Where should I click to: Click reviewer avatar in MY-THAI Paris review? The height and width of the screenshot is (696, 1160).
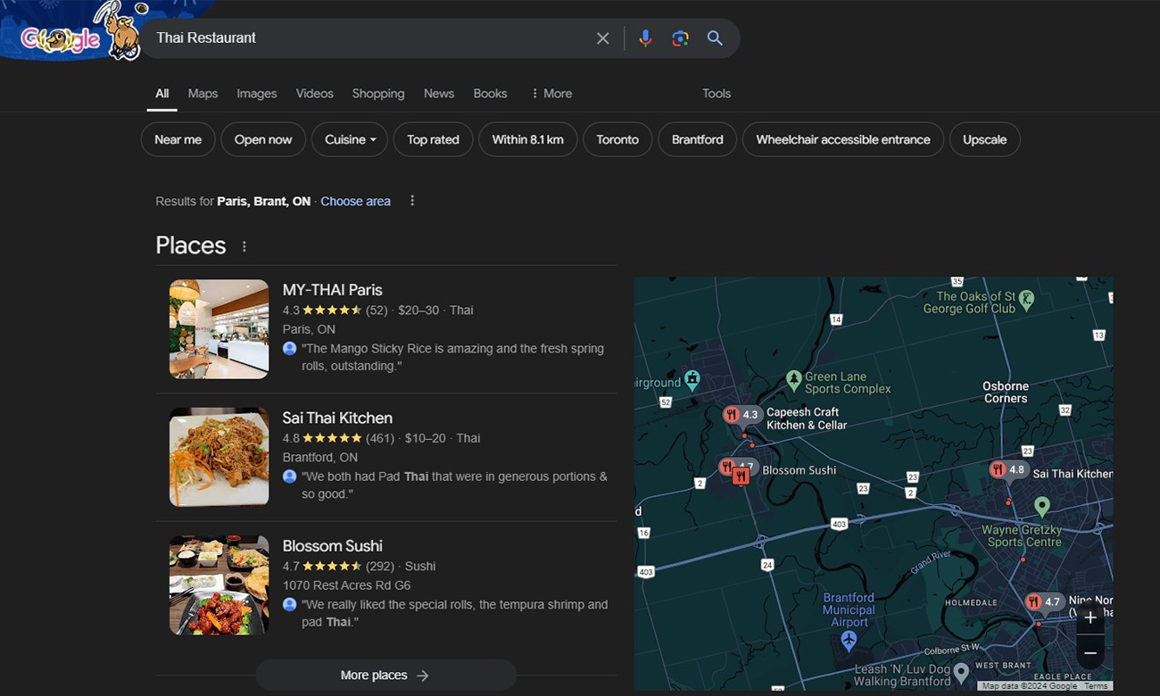(289, 349)
